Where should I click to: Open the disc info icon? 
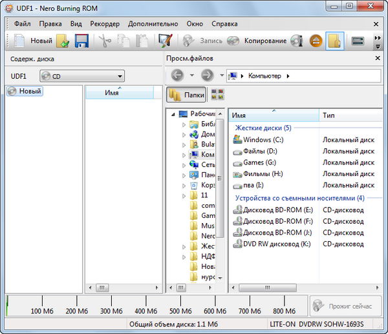click(x=297, y=41)
